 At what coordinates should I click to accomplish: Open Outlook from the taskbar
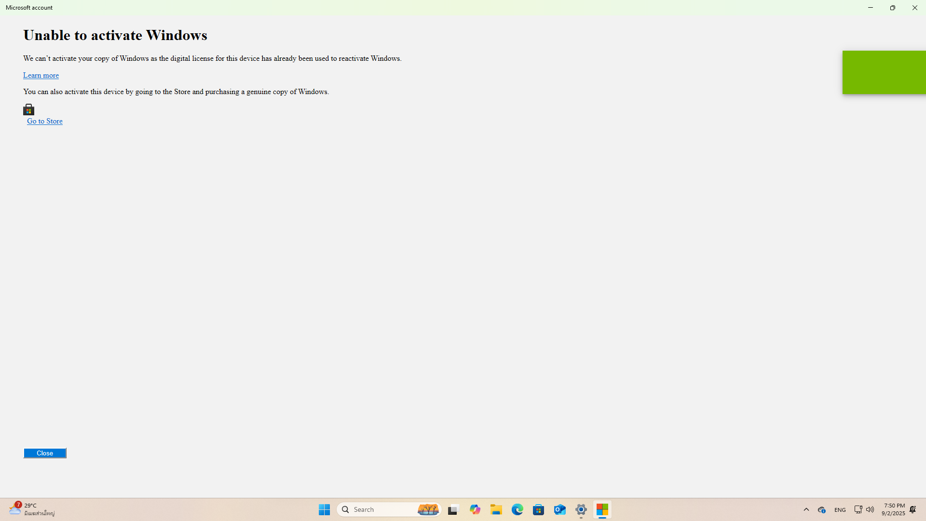coord(560,509)
